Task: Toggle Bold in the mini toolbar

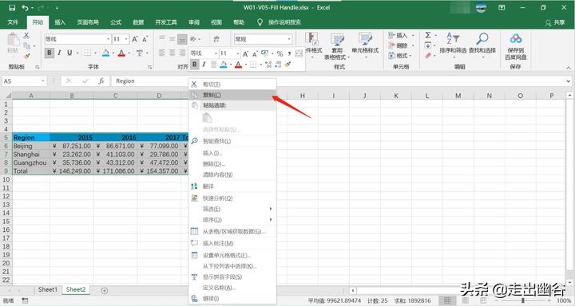Action: pos(194,65)
